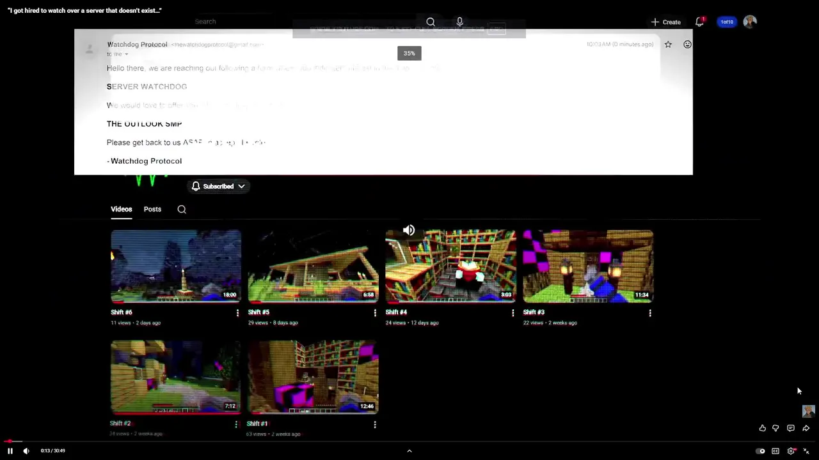Screen dimensions: 819x460
Task: Pause the video playback
Action: (x=10, y=451)
